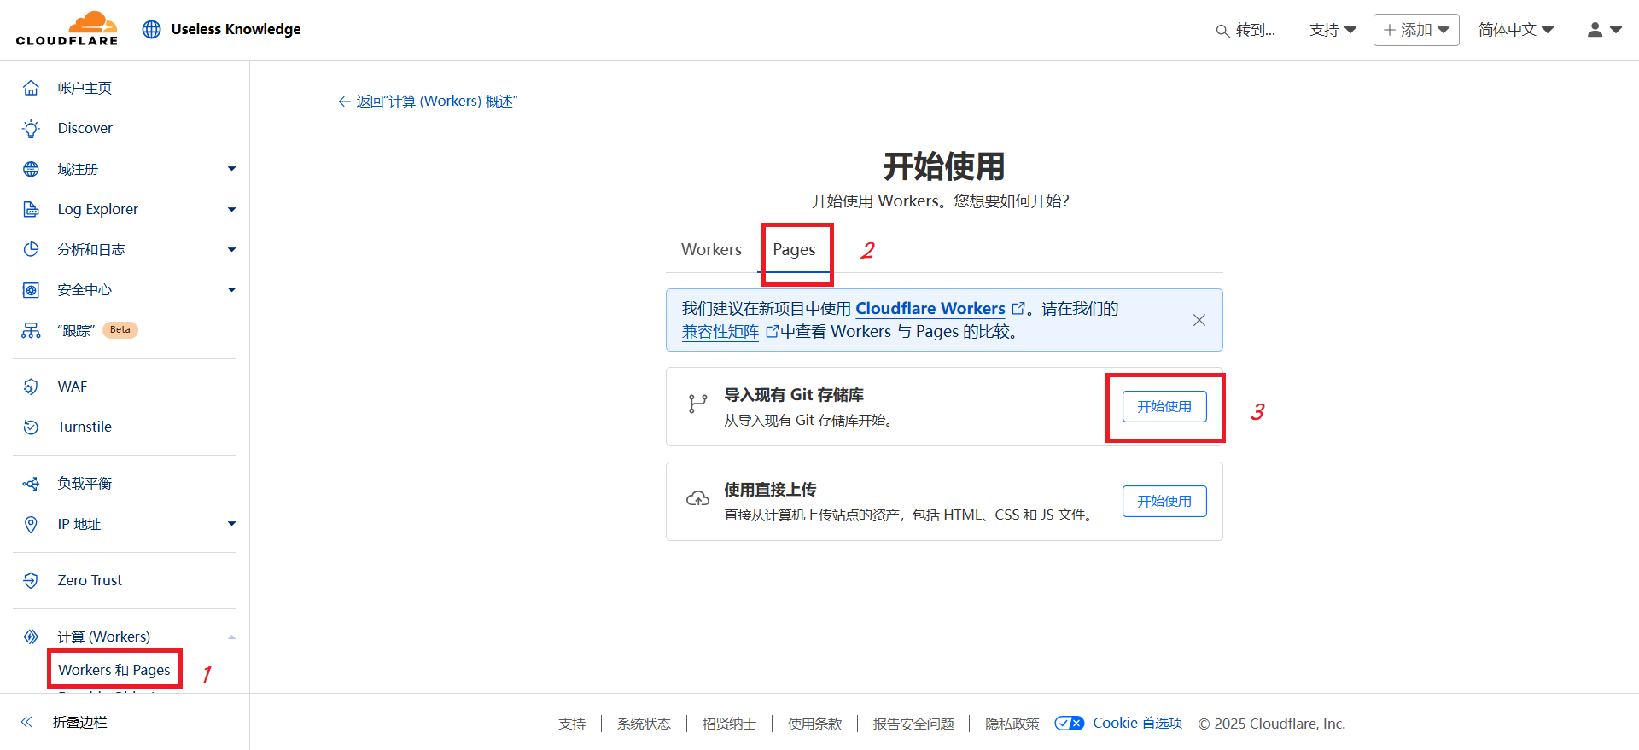The image size is (1639, 750).
Task: Click the search magnifier icon
Action: coord(1222,31)
